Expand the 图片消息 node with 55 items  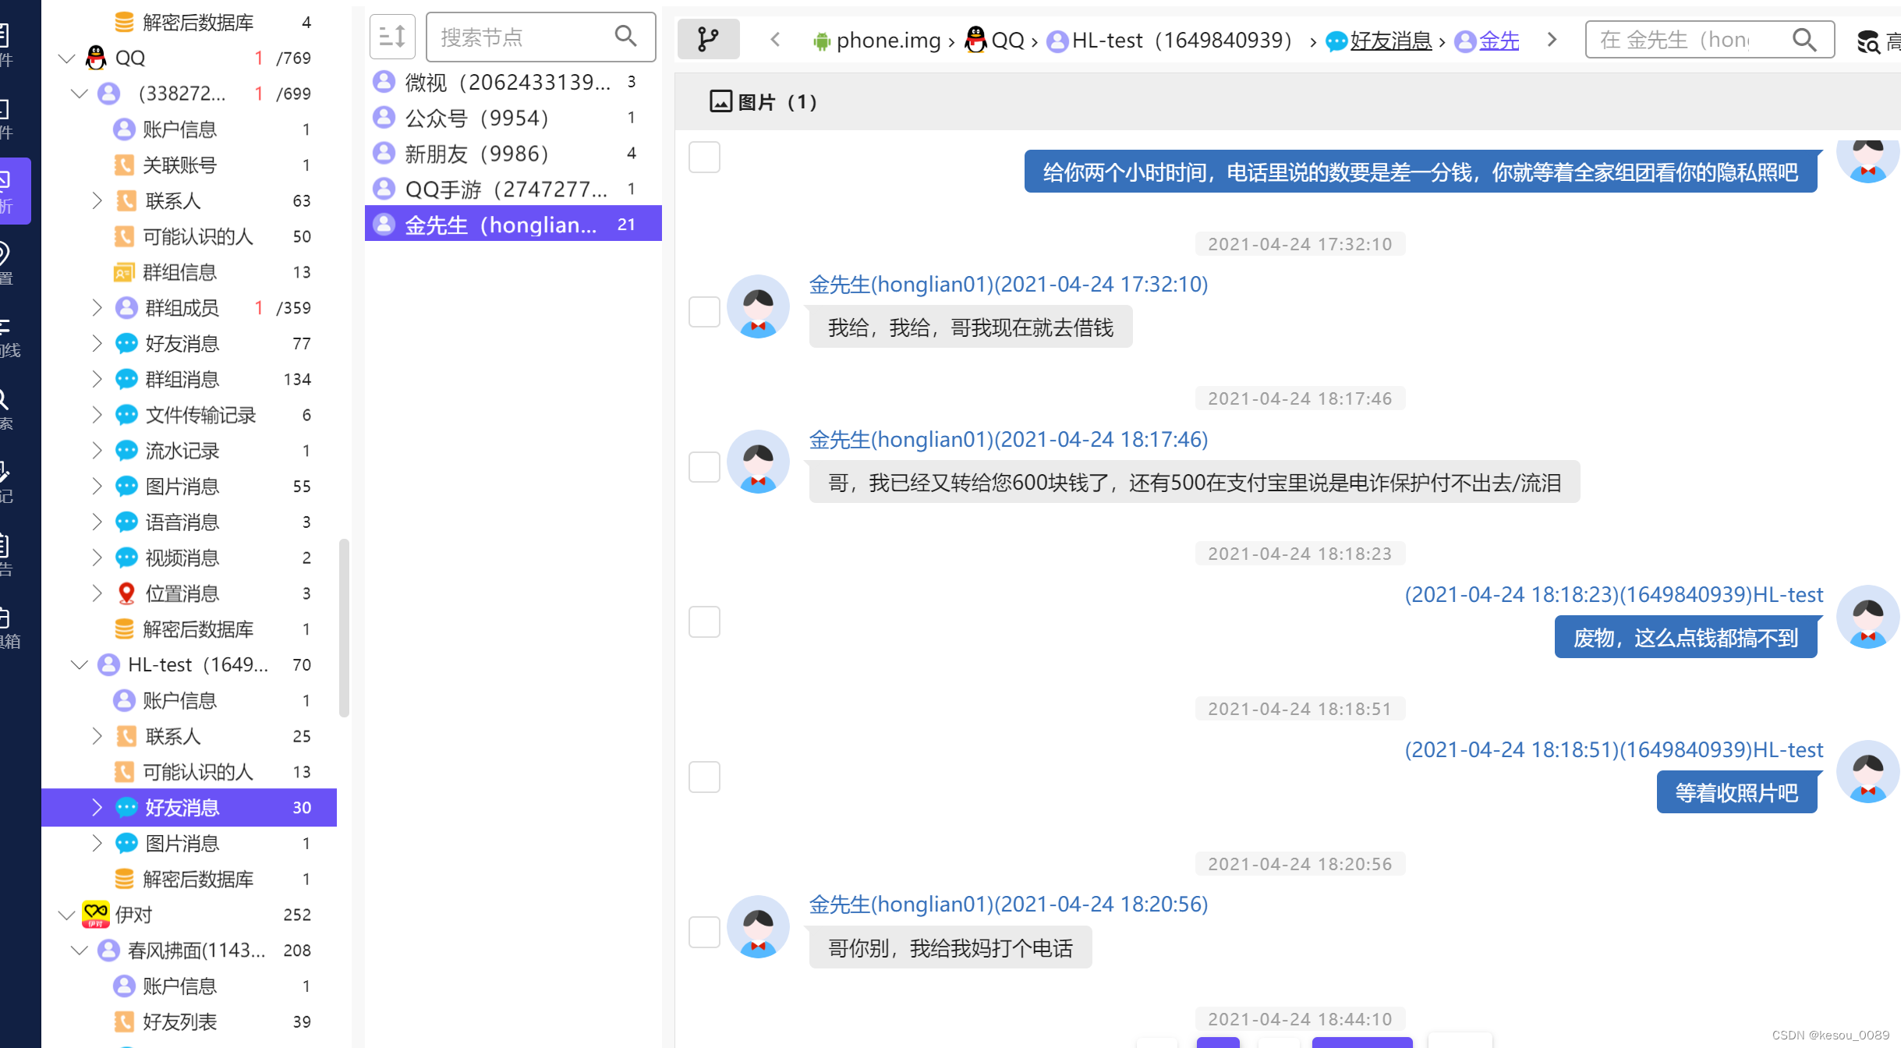pos(97,487)
